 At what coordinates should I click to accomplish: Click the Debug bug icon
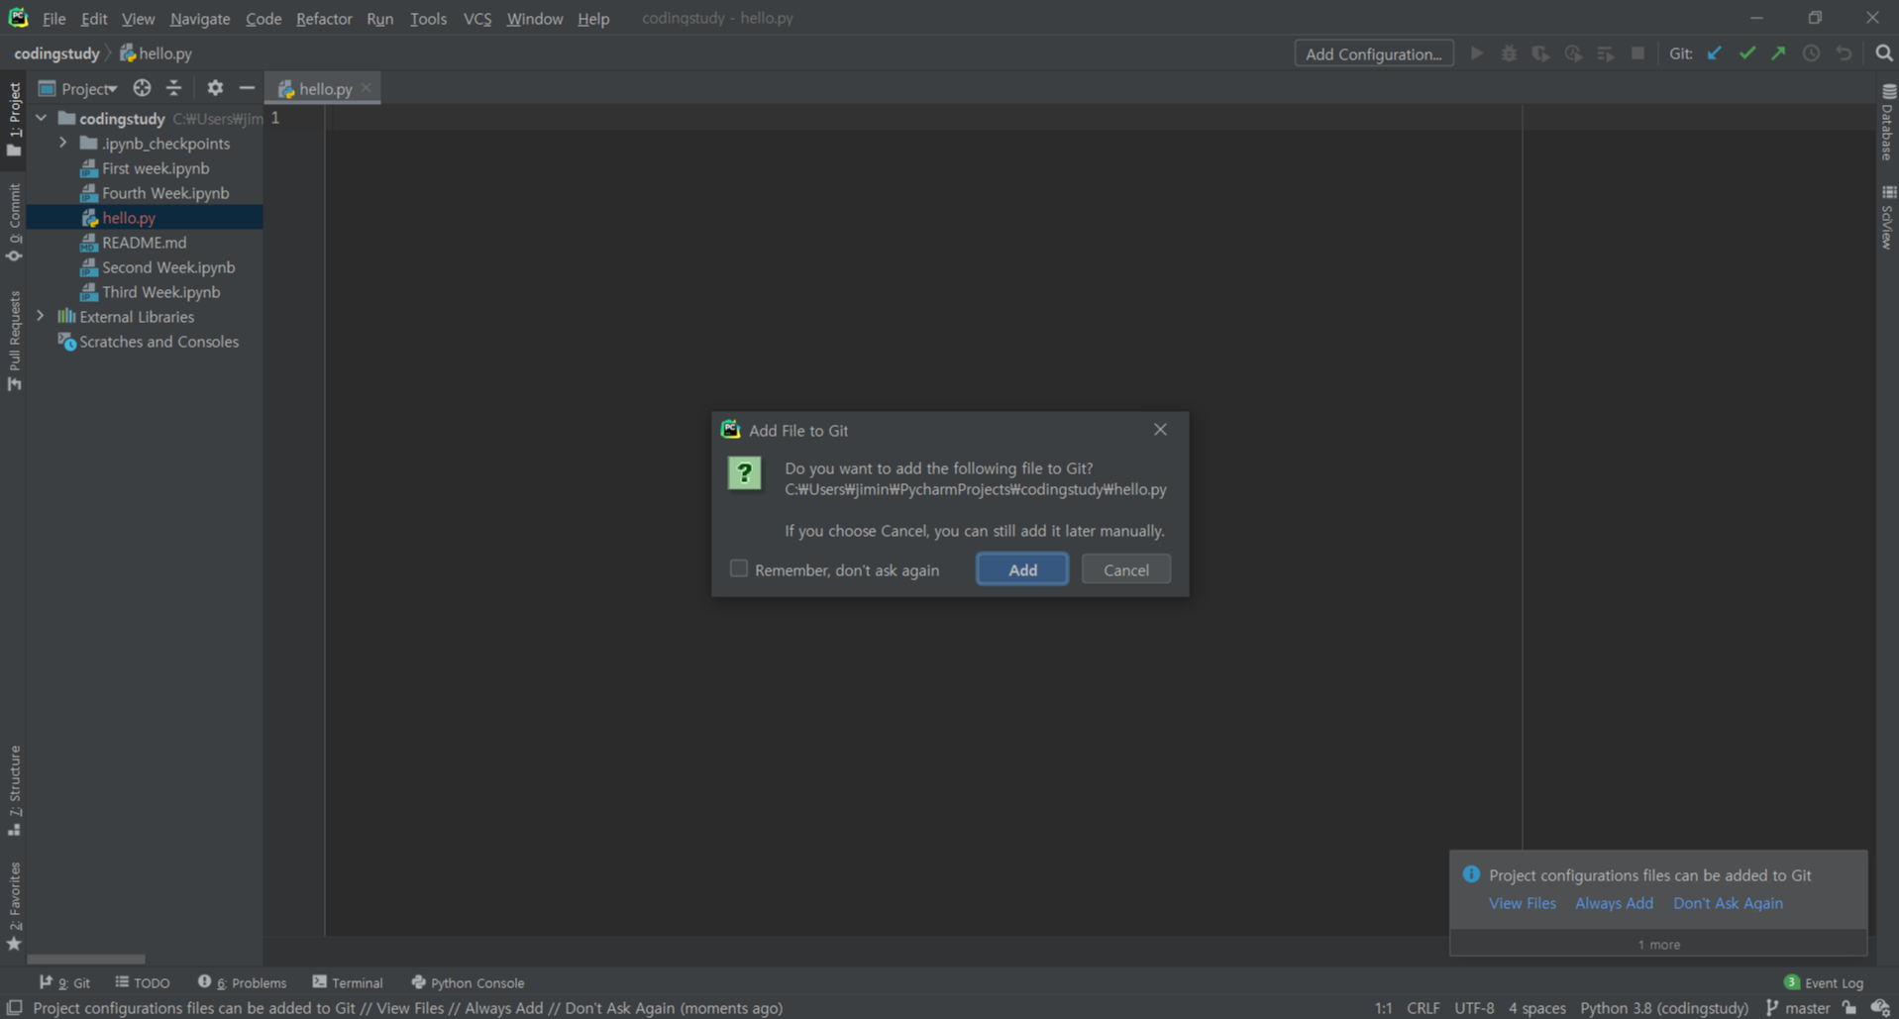(1509, 53)
